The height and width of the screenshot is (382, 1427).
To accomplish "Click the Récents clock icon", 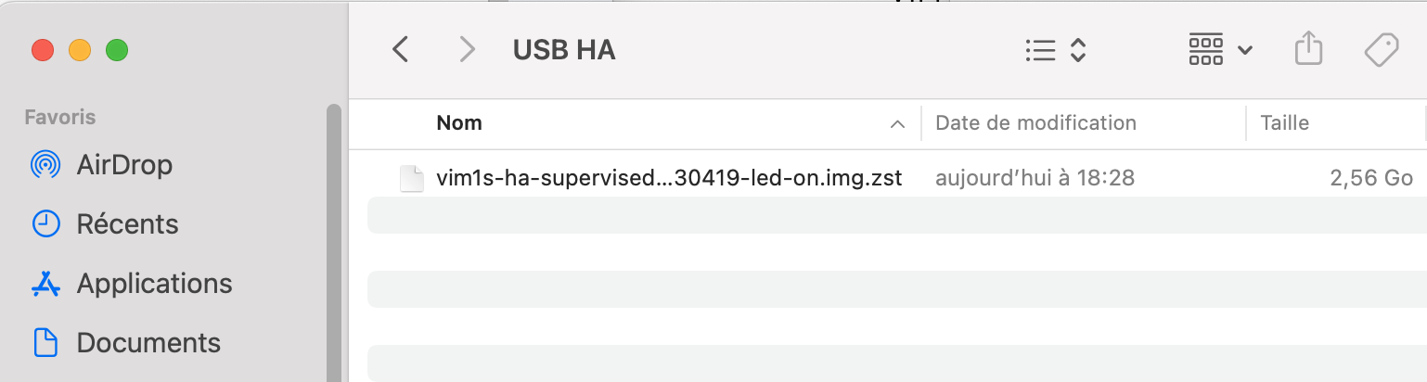I will click(x=45, y=223).
